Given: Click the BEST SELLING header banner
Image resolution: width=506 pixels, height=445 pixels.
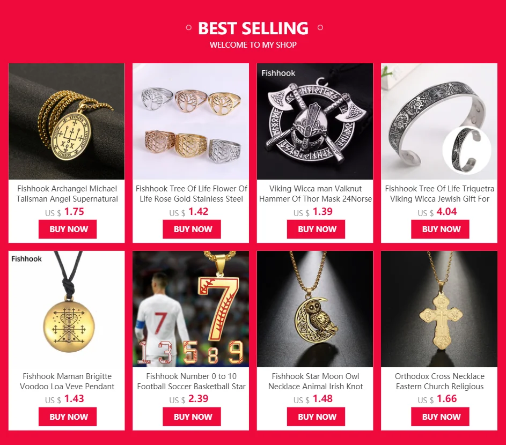Looking at the screenshot, I should 253,34.
